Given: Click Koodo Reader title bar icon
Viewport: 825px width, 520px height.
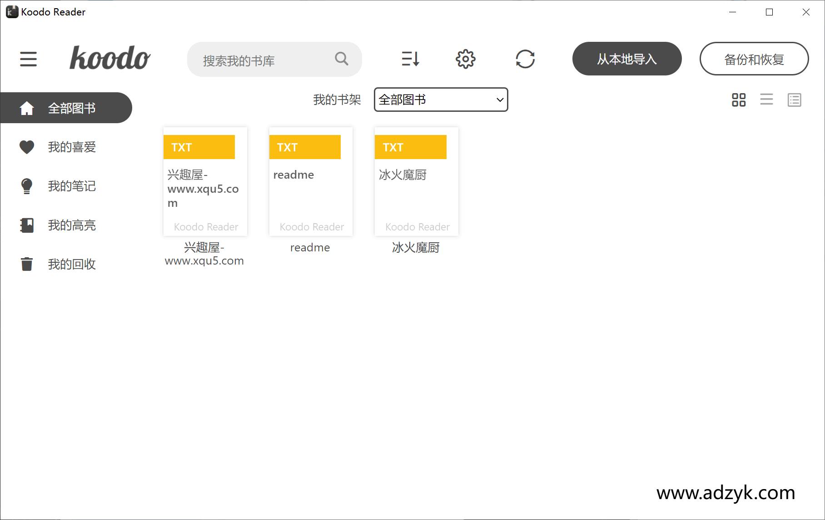Looking at the screenshot, I should [x=12, y=12].
